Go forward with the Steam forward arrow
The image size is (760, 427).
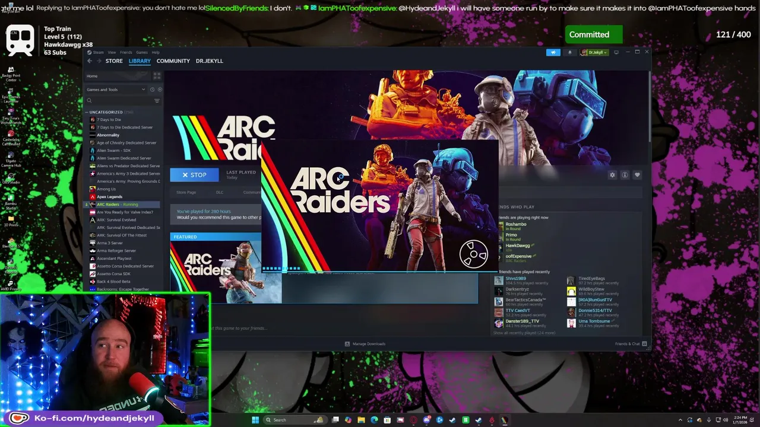click(98, 61)
